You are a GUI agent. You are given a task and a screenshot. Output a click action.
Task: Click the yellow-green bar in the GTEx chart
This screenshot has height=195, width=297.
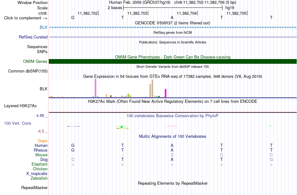(128, 95)
